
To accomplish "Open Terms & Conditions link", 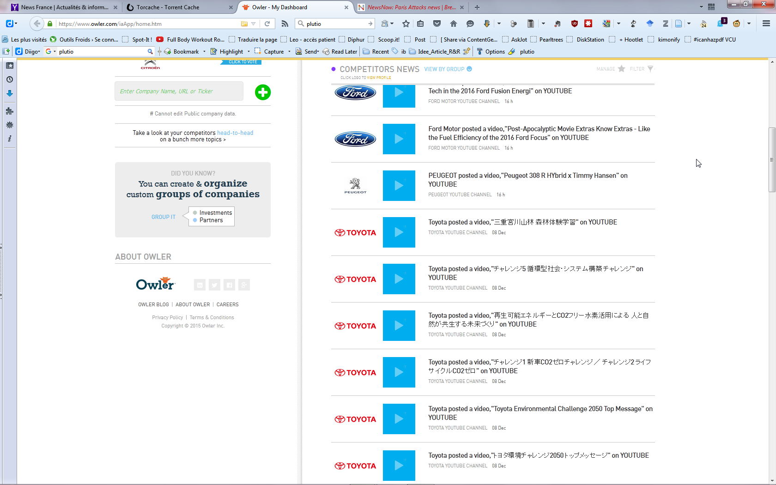I will pos(212,317).
